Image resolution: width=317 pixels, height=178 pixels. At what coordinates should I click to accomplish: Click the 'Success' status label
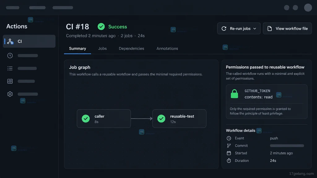coord(117,27)
